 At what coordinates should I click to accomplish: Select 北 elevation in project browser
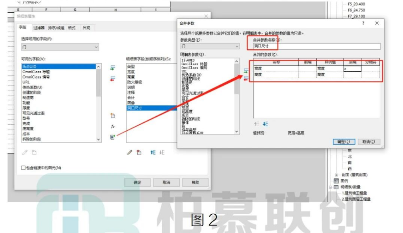[349, 157]
